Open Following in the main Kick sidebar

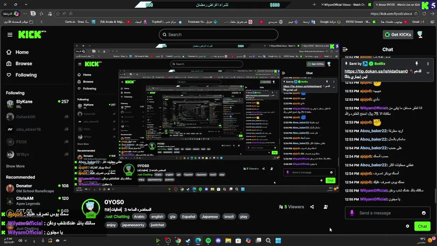click(22, 75)
